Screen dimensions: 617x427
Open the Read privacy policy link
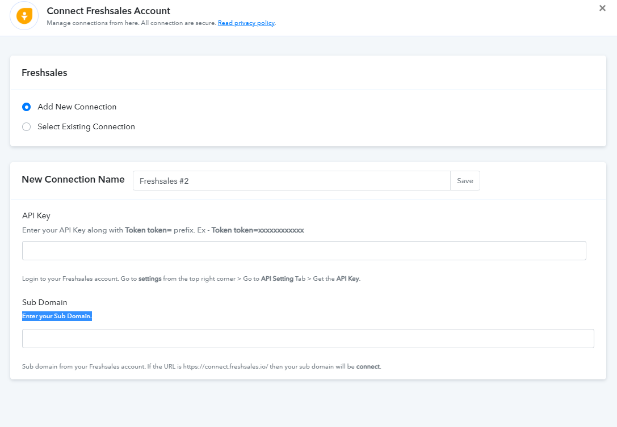[246, 23]
